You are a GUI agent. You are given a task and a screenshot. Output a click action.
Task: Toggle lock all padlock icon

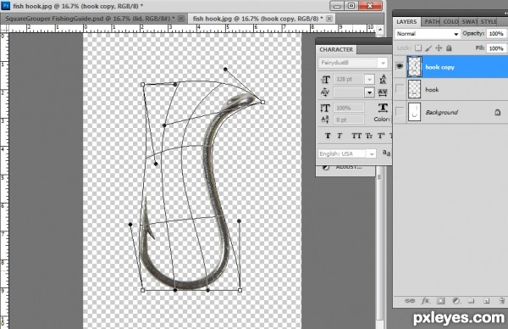449,48
